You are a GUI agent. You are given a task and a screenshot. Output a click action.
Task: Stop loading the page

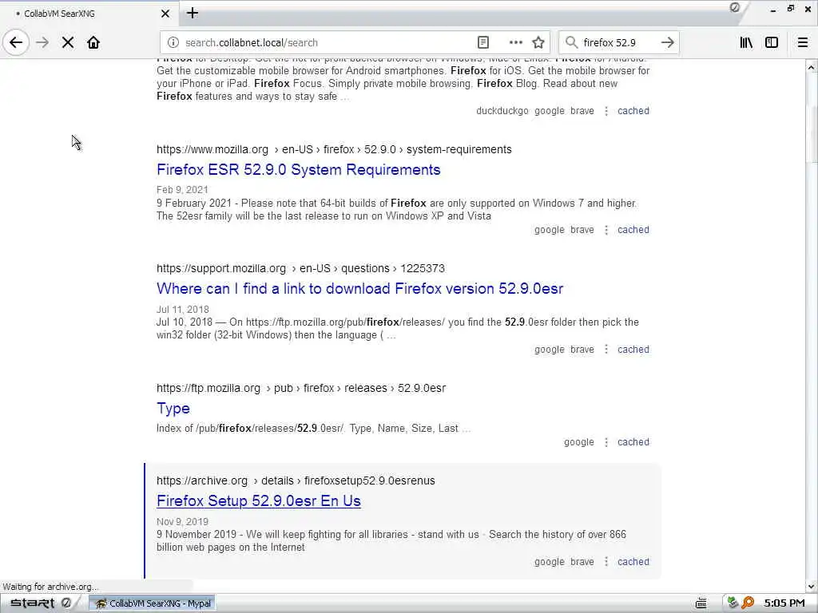tap(68, 42)
